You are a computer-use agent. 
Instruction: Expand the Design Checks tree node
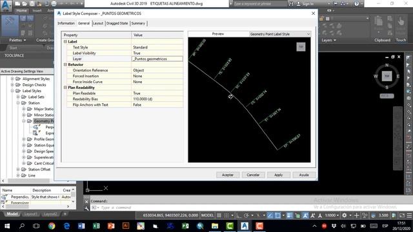tap(12, 84)
